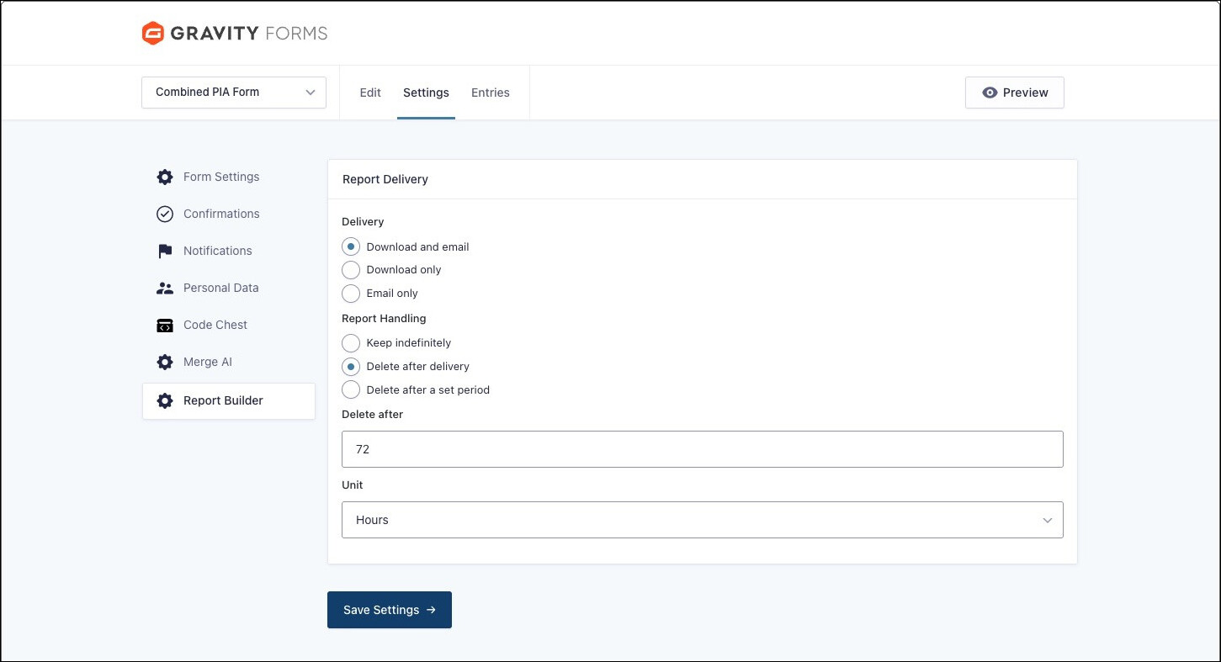This screenshot has width=1221, height=662.
Task: Click the Notifications flag icon
Action: pyautogui.click(x=165, y=252)
